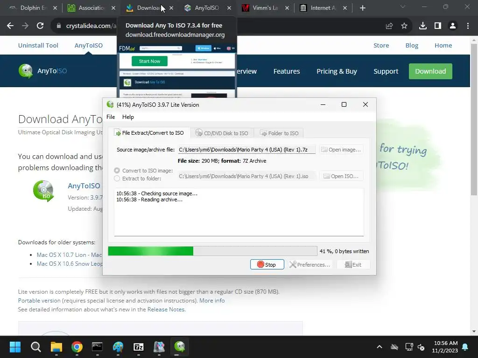Open the terminal icon on taskbar
The height and width of the screenshot is (358, 478).
point(97,347)
